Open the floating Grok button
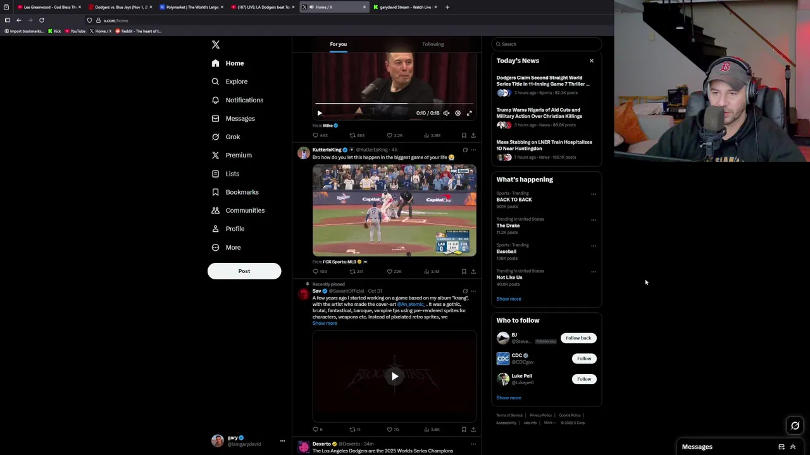The width and height of the screenshot is (810, 455). [795, 426]
